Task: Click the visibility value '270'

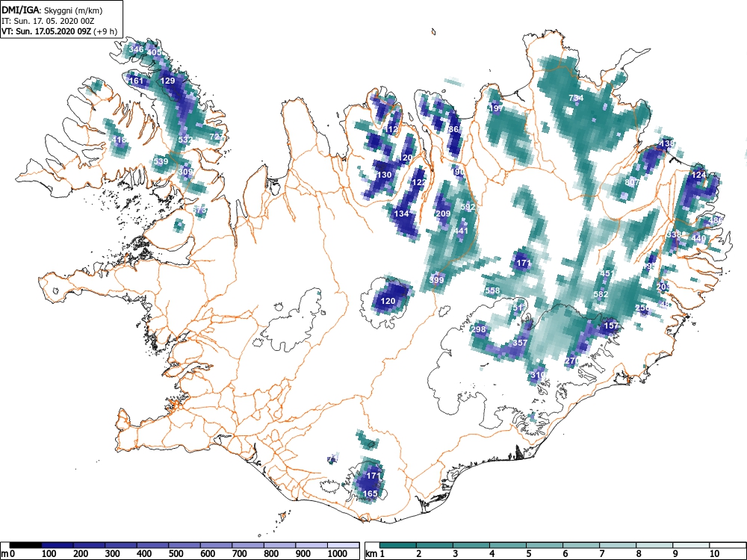Action: (x=572, y=361)
